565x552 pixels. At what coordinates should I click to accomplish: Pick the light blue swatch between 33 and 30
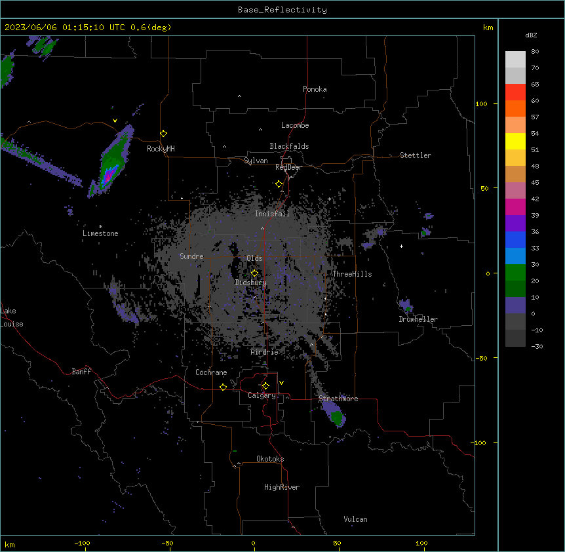coord(515,256)
